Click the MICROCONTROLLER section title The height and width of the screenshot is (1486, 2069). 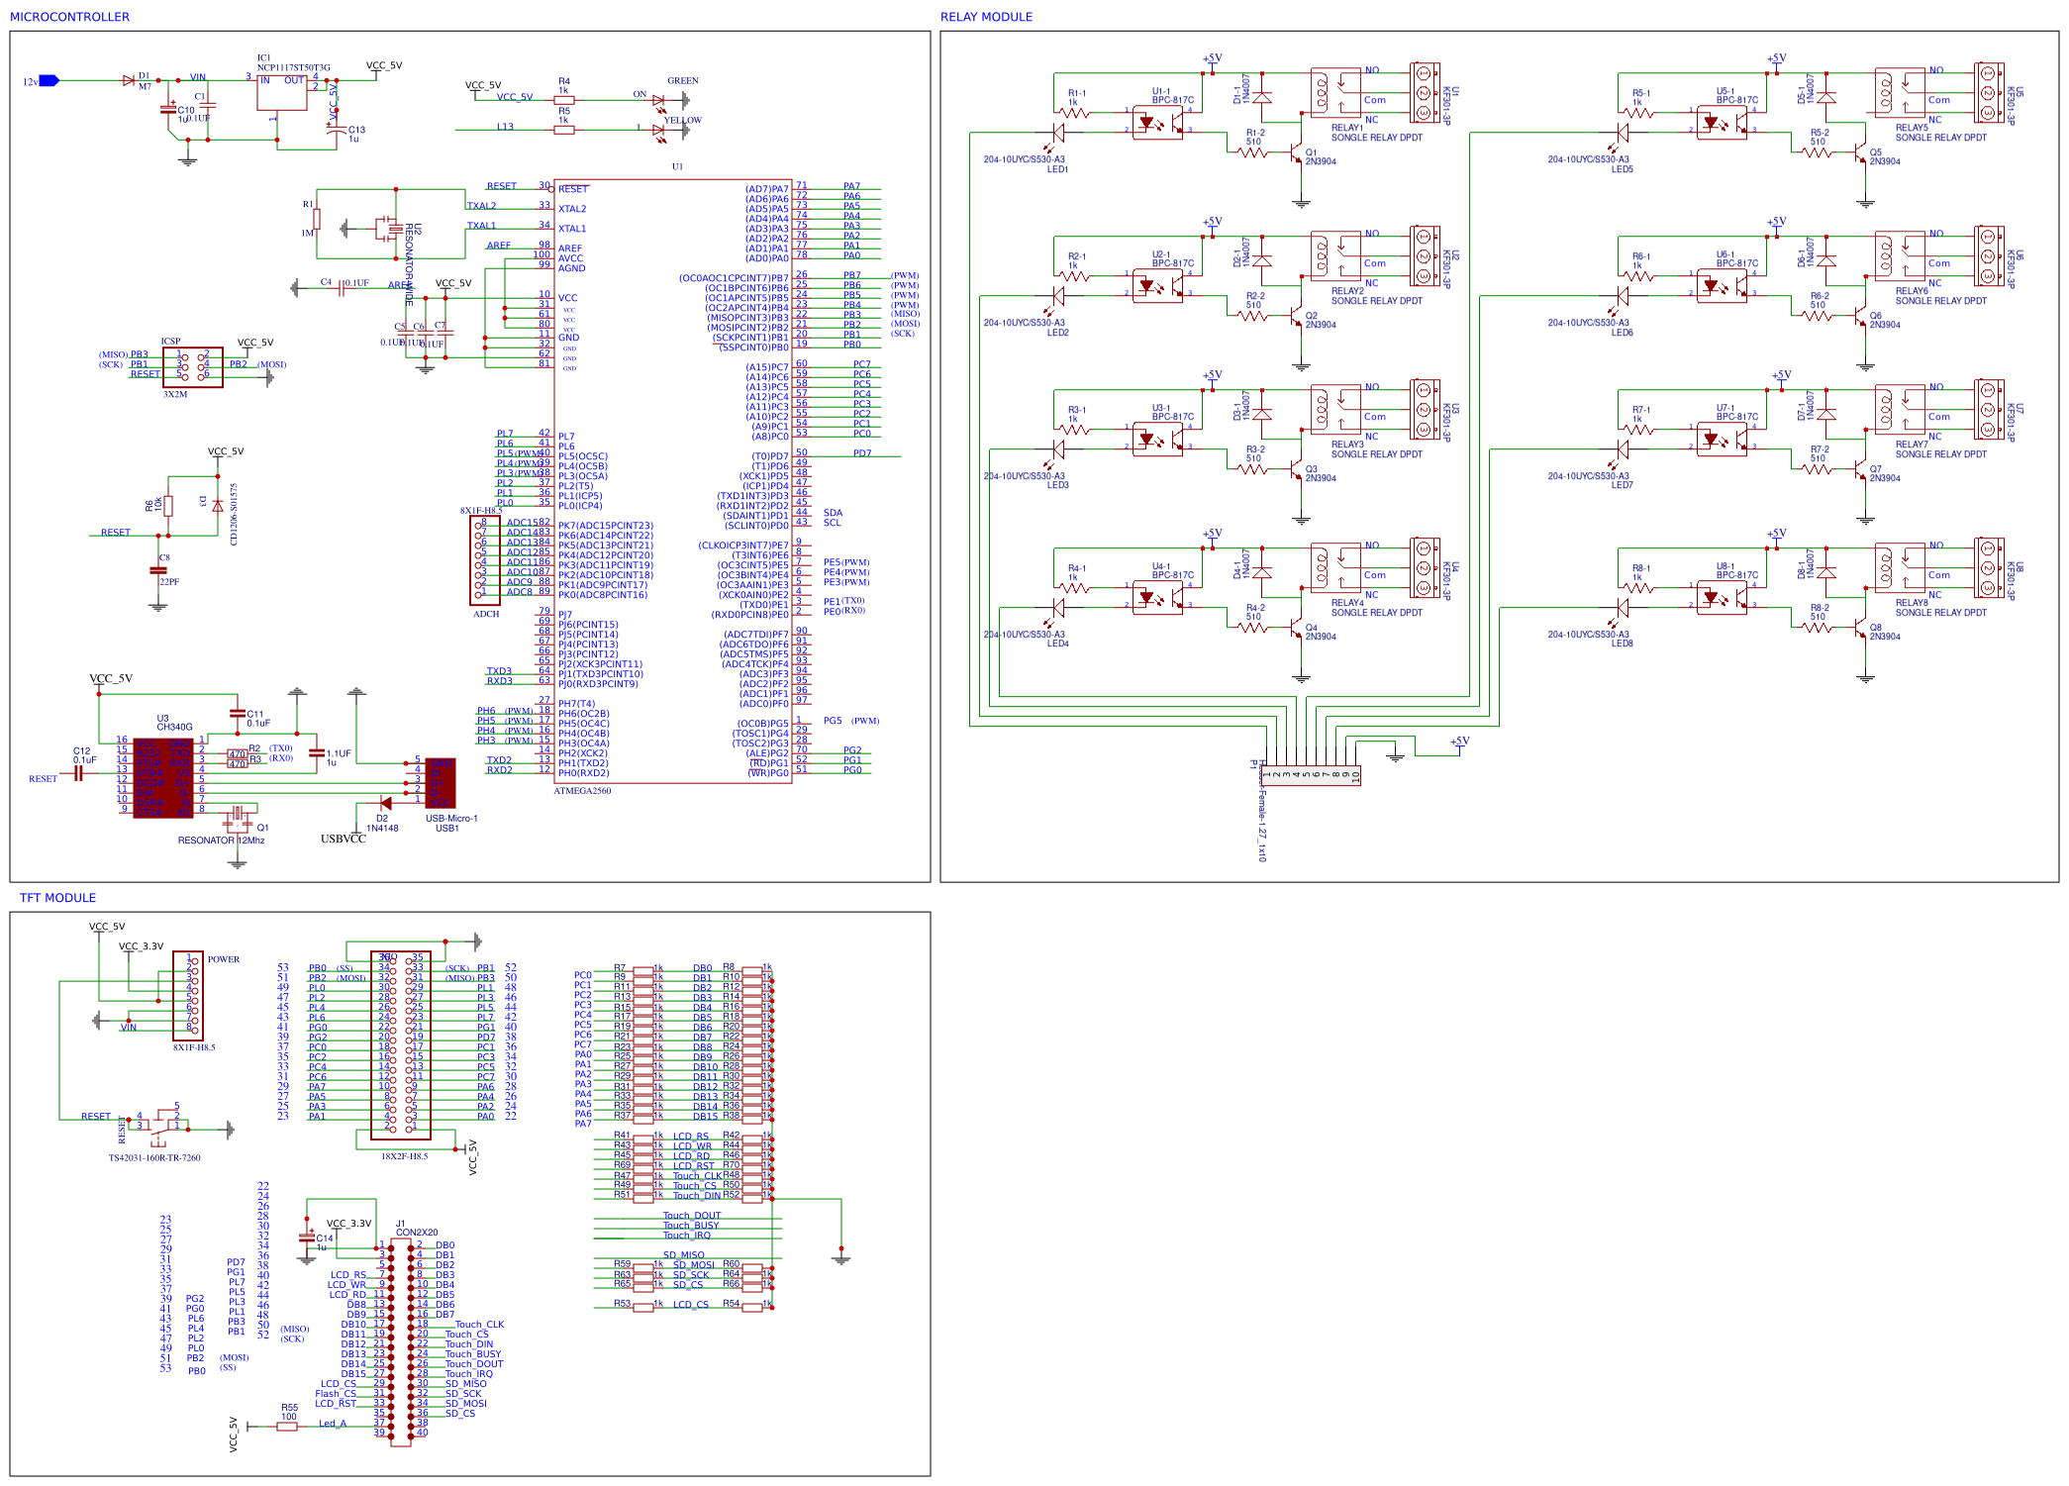[69, 17]
